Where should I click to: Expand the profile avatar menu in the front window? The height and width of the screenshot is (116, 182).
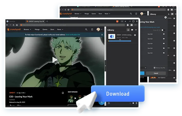coord(99,30)
